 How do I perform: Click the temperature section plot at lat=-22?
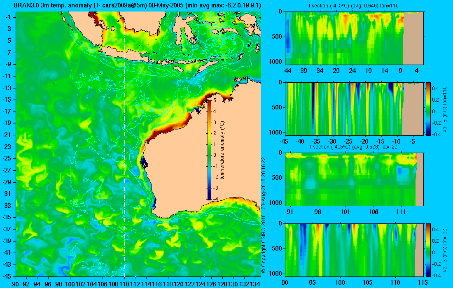coord(355,179)
